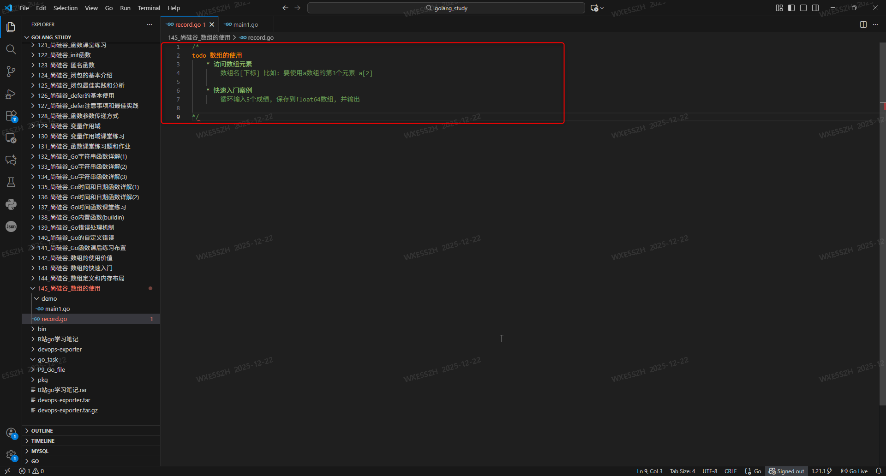This screenshot has height=476, width=886.
Task: Collapse folder 145_尚硅谷_数组的使用
Action: click(x=91, y=288)
